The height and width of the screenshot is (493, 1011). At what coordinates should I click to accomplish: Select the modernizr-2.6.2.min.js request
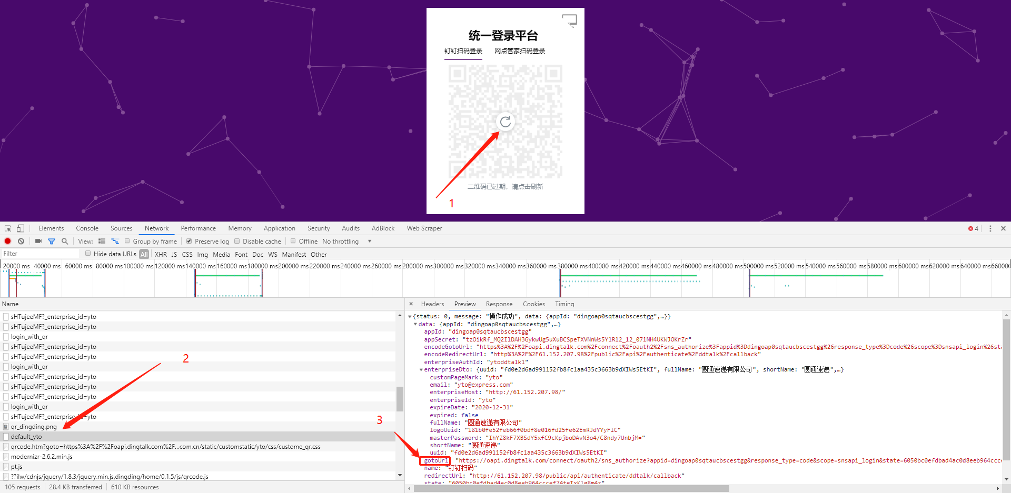point(198,457)
